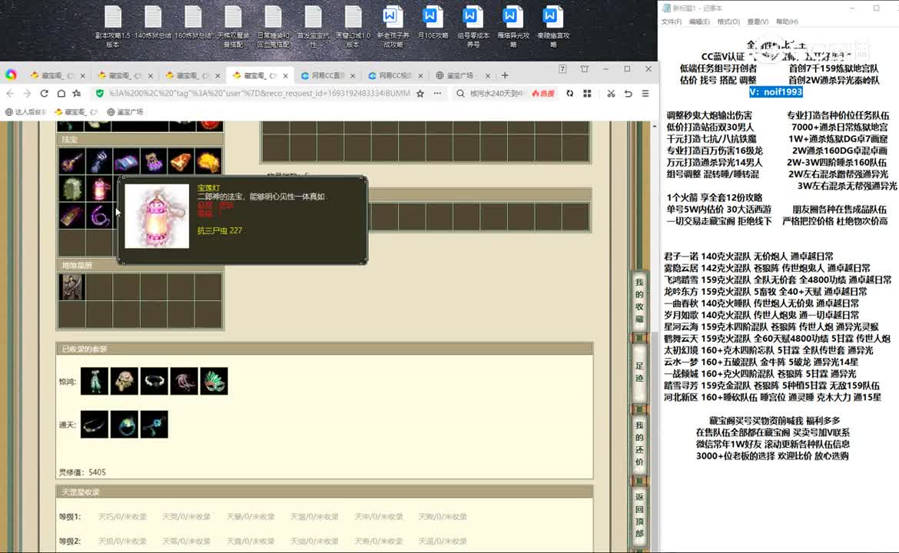Open the four-square apps grid in browser toolbar
This screenshot has height=553, width=899.
pyautogui.click(x=587, y=94)
